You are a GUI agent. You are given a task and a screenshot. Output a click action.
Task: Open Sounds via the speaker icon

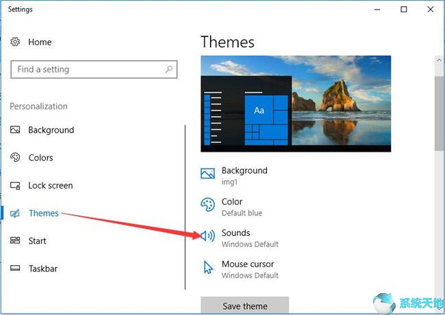coord(207,236)
